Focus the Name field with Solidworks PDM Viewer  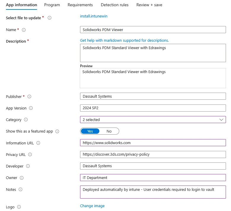pos(153,30)
